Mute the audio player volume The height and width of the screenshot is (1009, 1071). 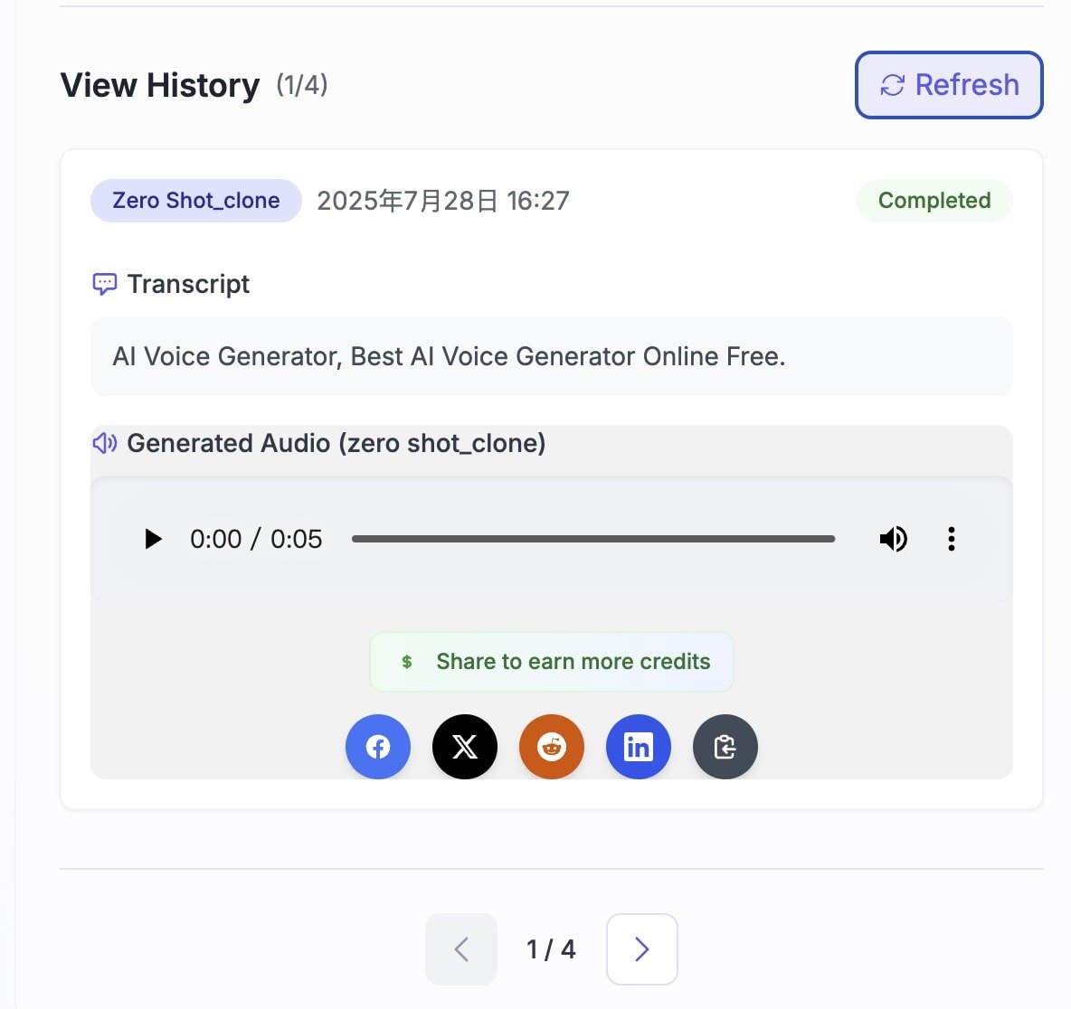(x=894, y=539)
